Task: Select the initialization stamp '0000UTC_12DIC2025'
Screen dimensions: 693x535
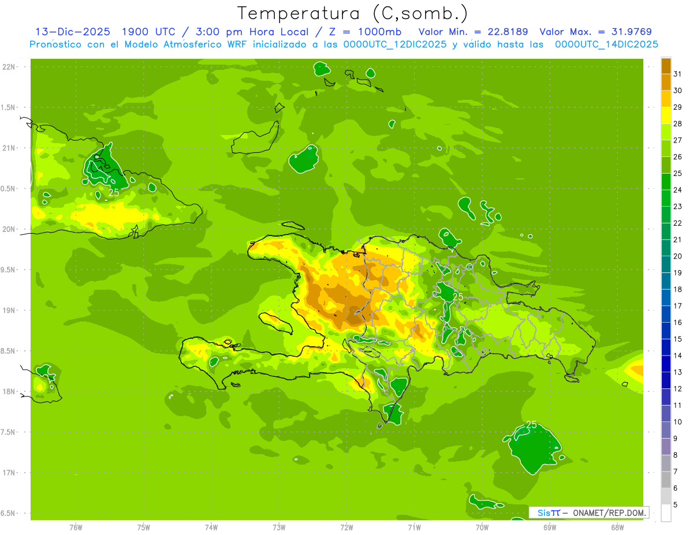Action: (394, 44)
